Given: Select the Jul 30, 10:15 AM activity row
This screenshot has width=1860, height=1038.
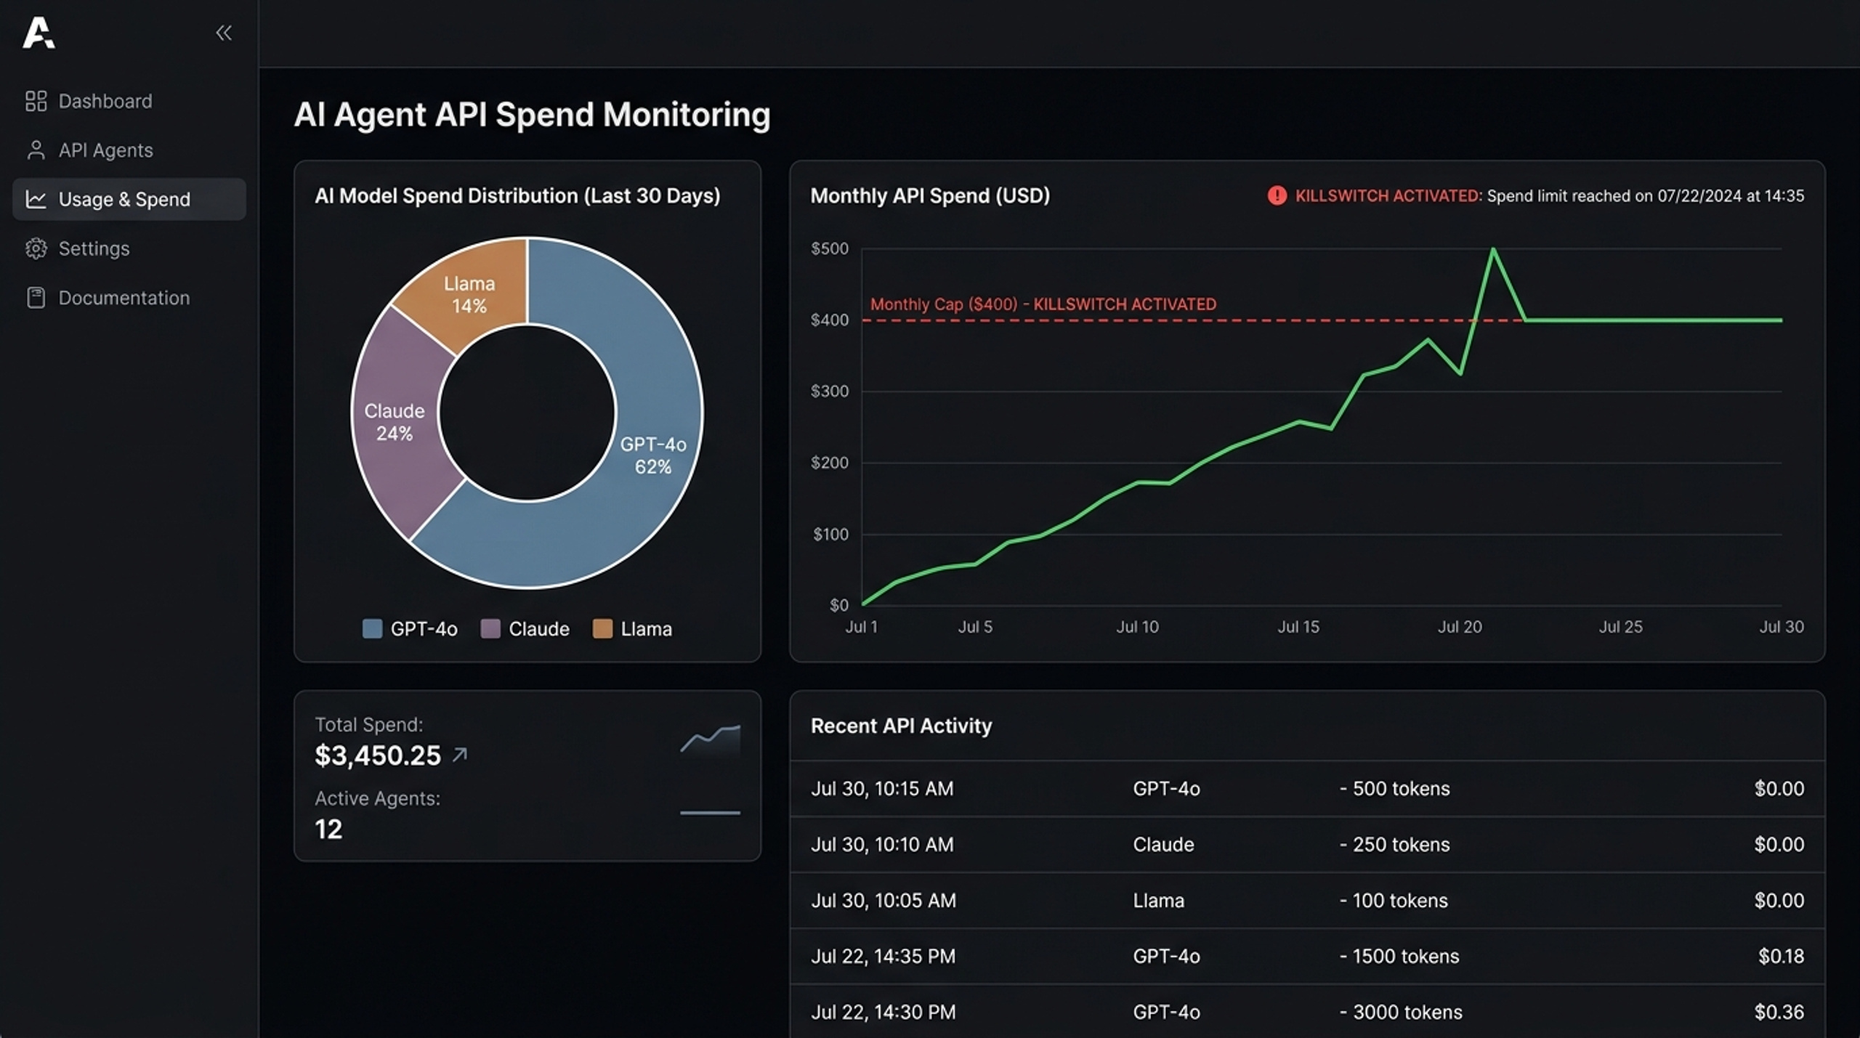Looking at the screenshot, I should tap(1307, 789).
